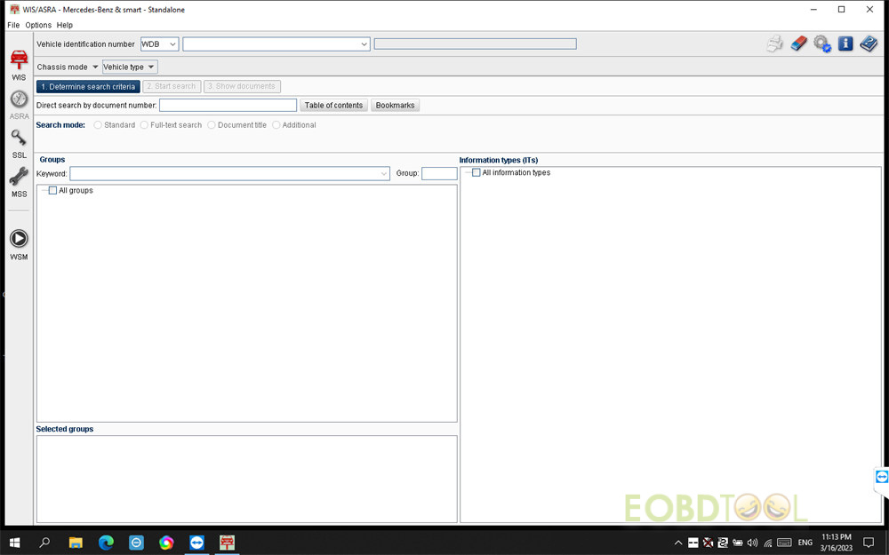Select the Standard search mode radio
This screenshot has height=555, width=889.
(x=98, y=125)
